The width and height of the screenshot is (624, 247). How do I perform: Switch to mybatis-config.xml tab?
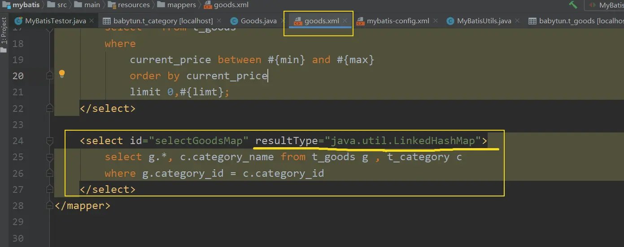click(x=397, y=21)
